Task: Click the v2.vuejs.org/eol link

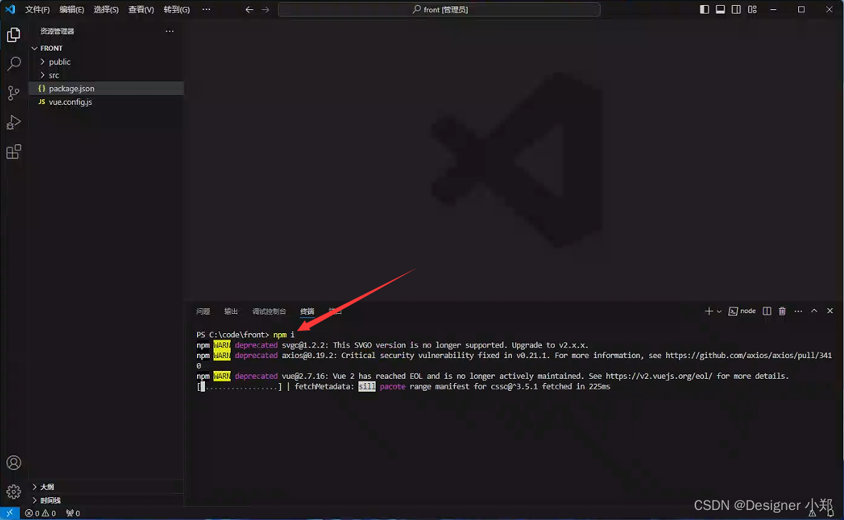Action: 659,376
